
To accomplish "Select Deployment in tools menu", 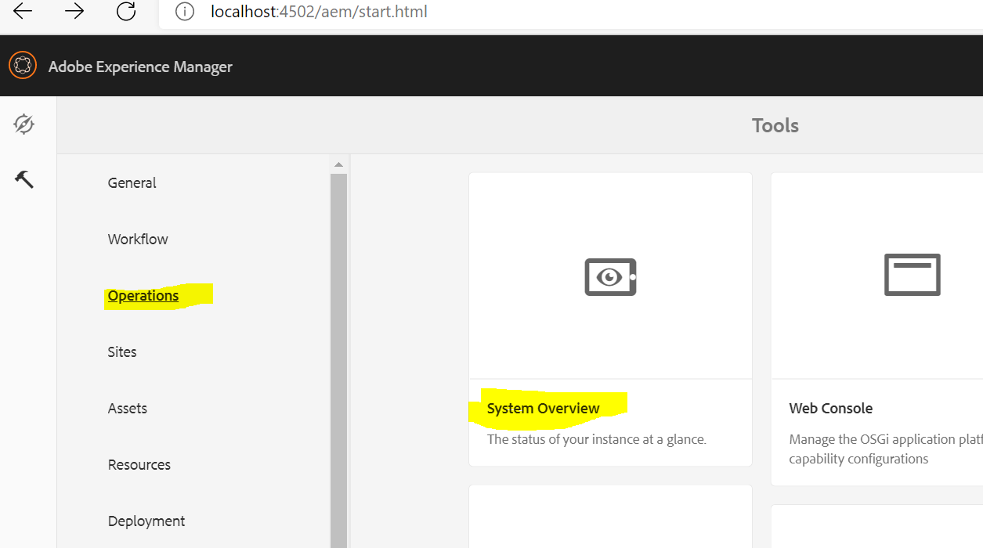I will coord(146,521).
